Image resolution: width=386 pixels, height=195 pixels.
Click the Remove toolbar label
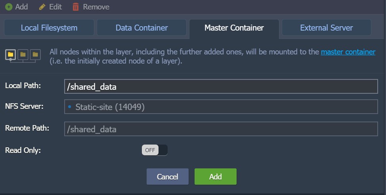point(96,7)
